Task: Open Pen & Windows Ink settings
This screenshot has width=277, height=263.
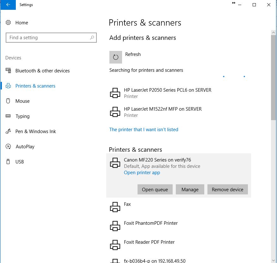Action: coord(35,131)
